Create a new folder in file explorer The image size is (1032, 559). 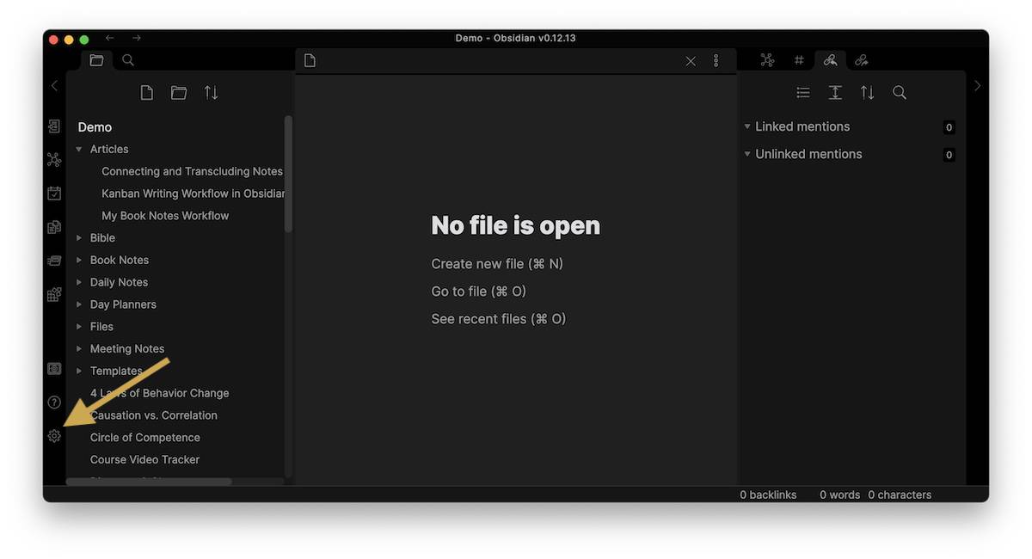179,93
